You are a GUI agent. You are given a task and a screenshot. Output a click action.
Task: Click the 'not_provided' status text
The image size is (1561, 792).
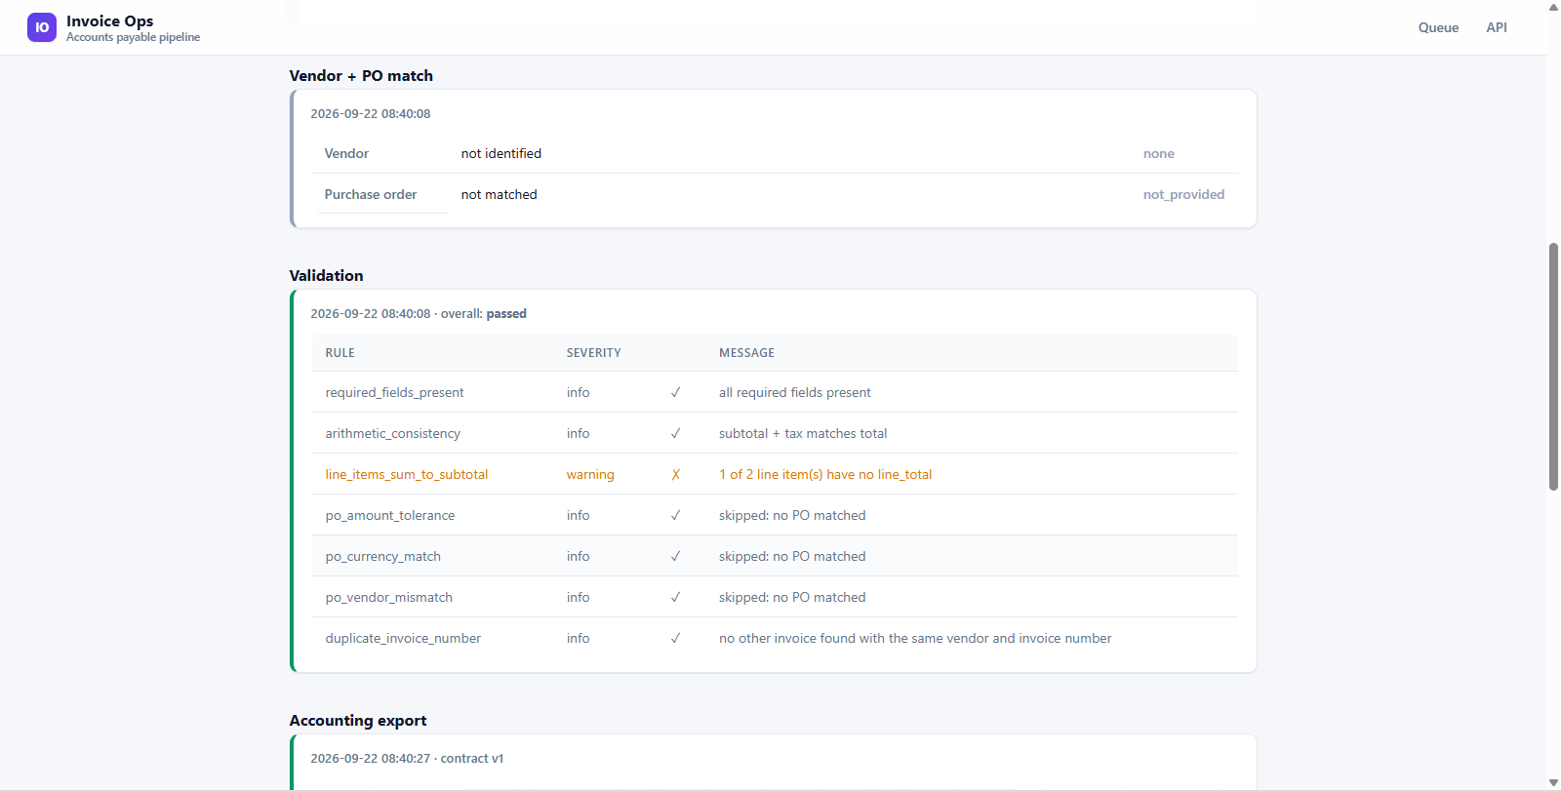(1183, 194)
